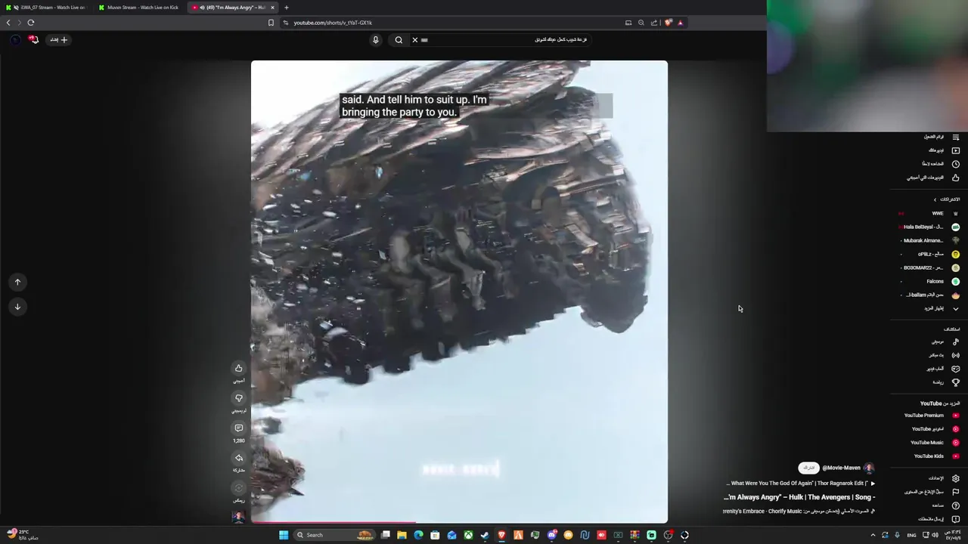Viewport: 968px width, 544px height.
Task: Open YouTube Premium link
Action: tap(931, 416)
